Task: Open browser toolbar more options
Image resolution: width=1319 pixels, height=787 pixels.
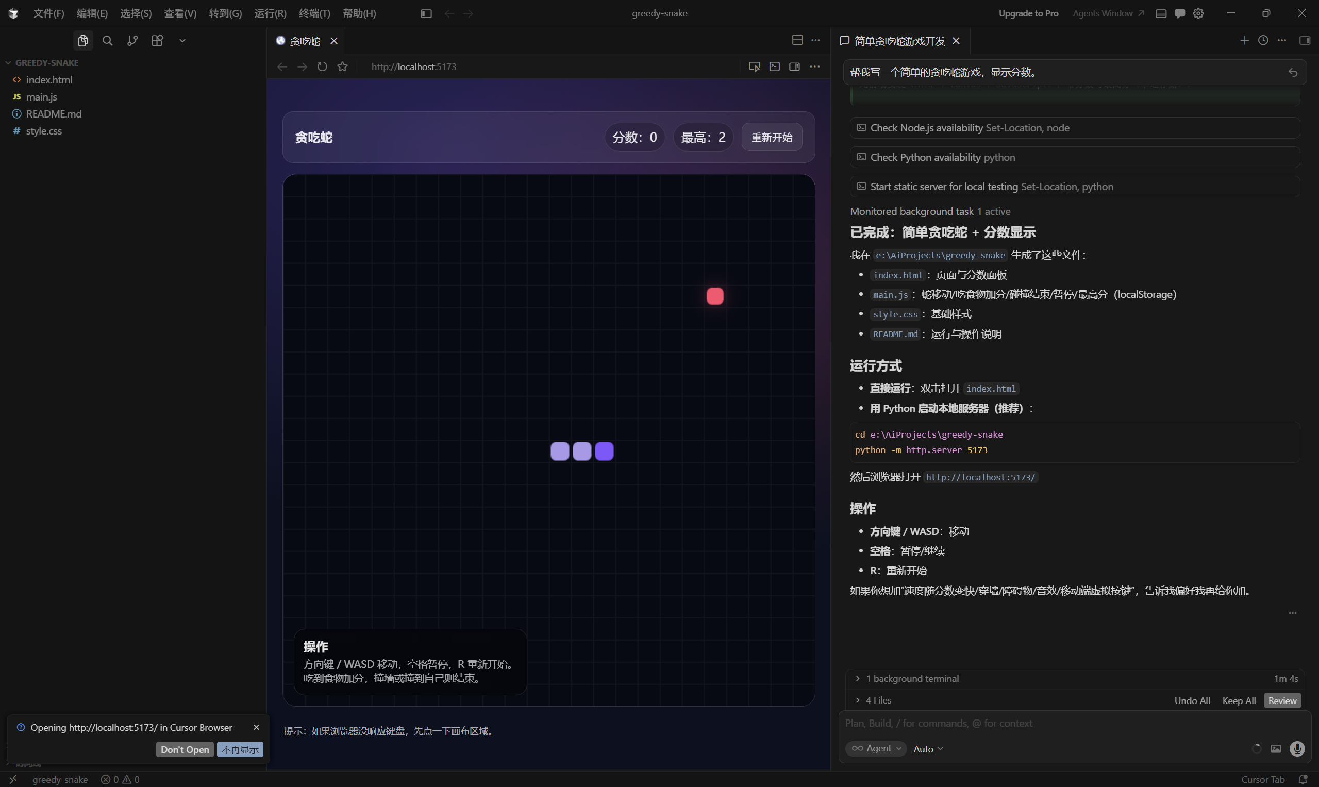Action: click(815, 67)
